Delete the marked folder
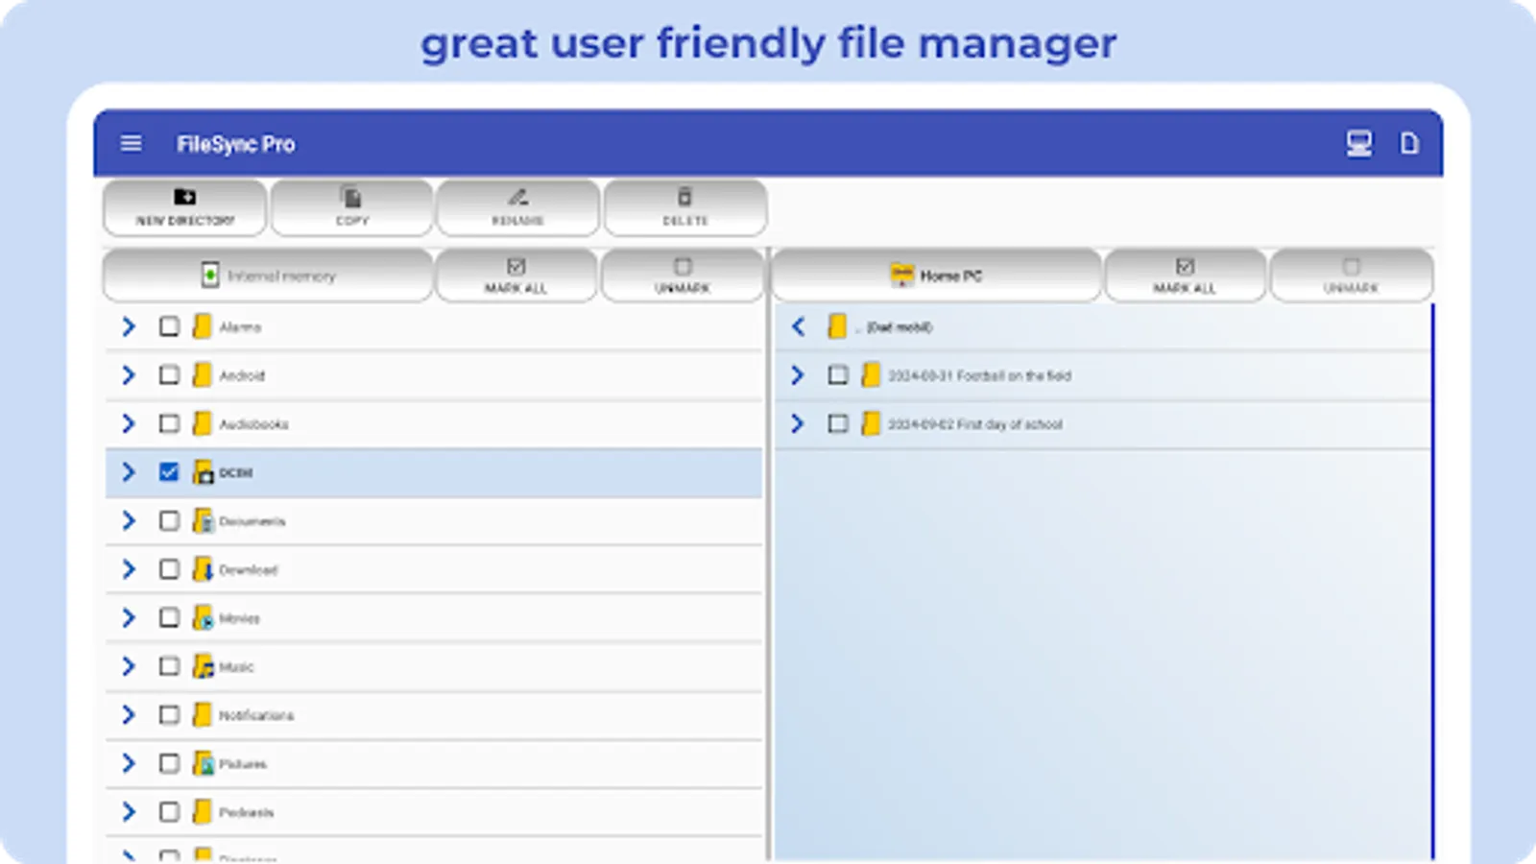1536x864 pixels. point(684,207)
